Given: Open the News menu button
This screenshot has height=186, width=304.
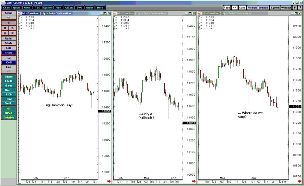Looking at the screenshot, I should [27, 8].
